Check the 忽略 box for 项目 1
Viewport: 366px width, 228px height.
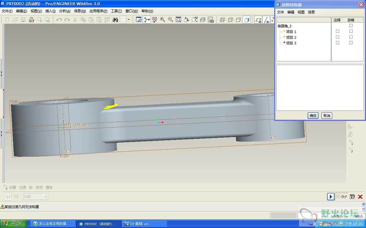[x=351, y=31]
